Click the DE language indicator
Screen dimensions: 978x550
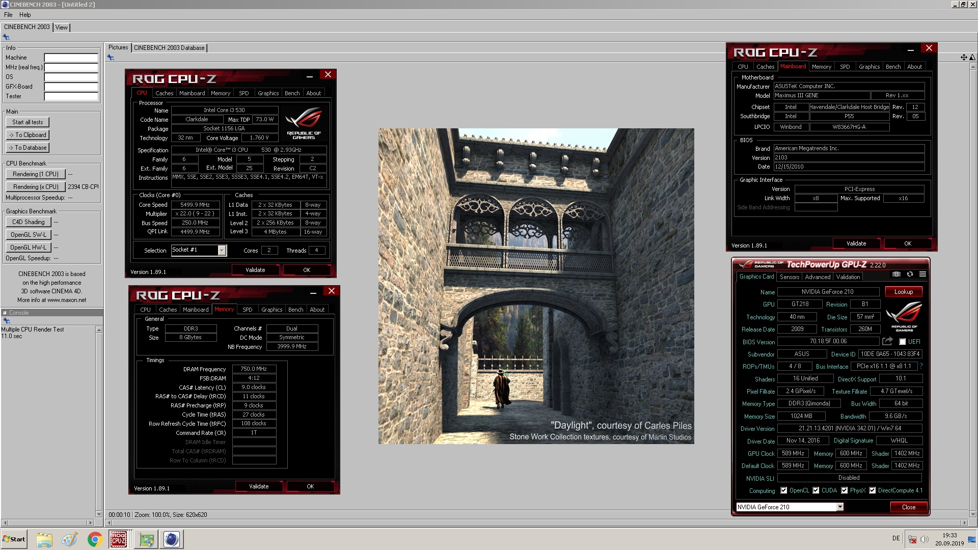896,538
